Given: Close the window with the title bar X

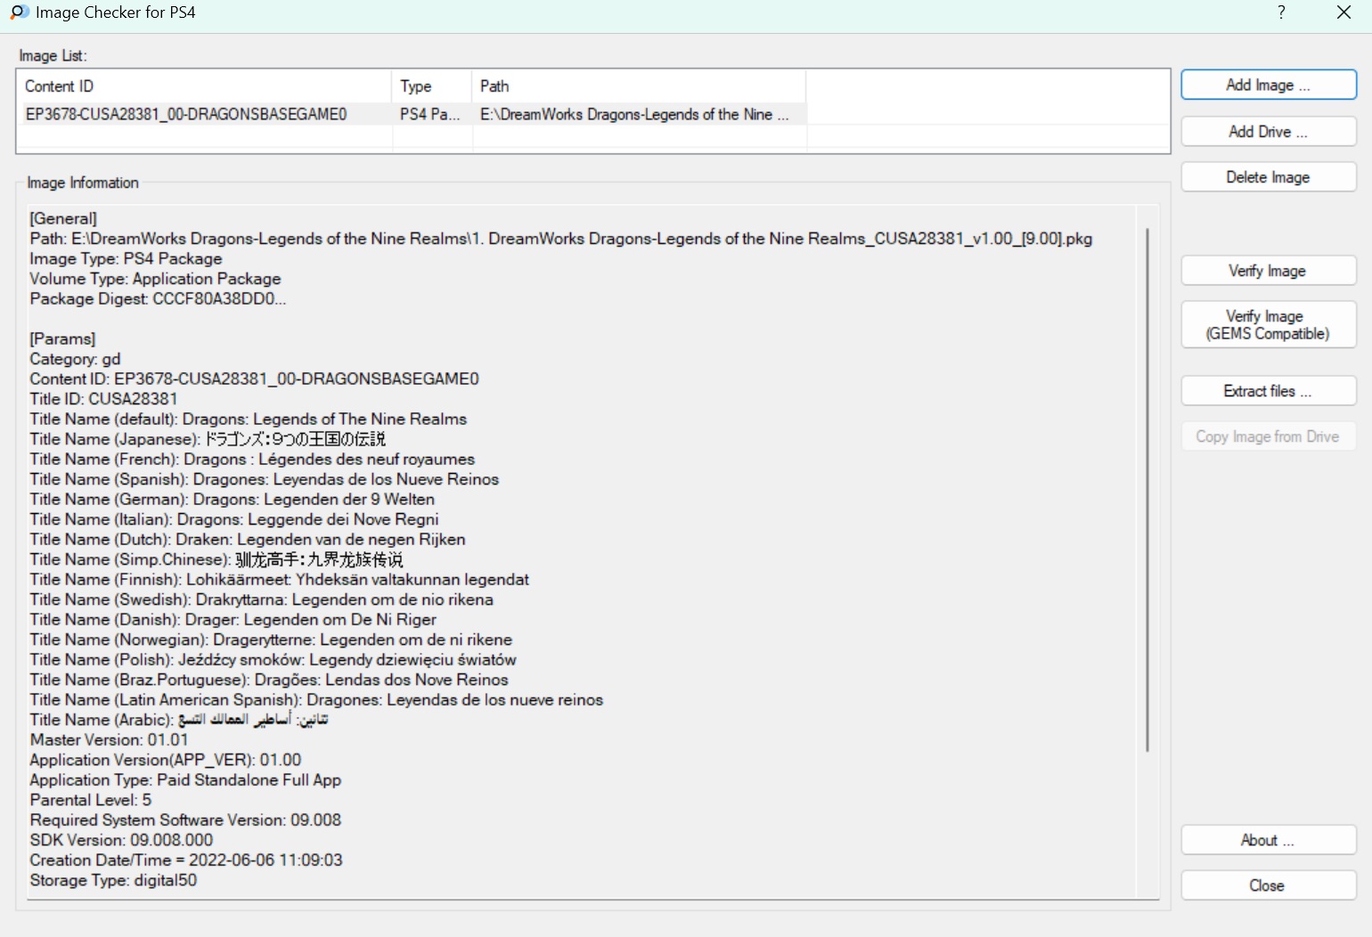Looking at the screenshot, I should point(1343,12).
